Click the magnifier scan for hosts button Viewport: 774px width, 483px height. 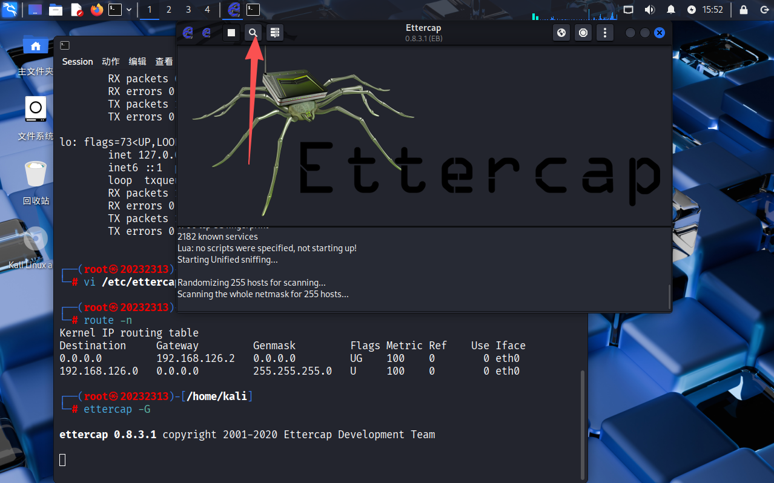point(253,33)
